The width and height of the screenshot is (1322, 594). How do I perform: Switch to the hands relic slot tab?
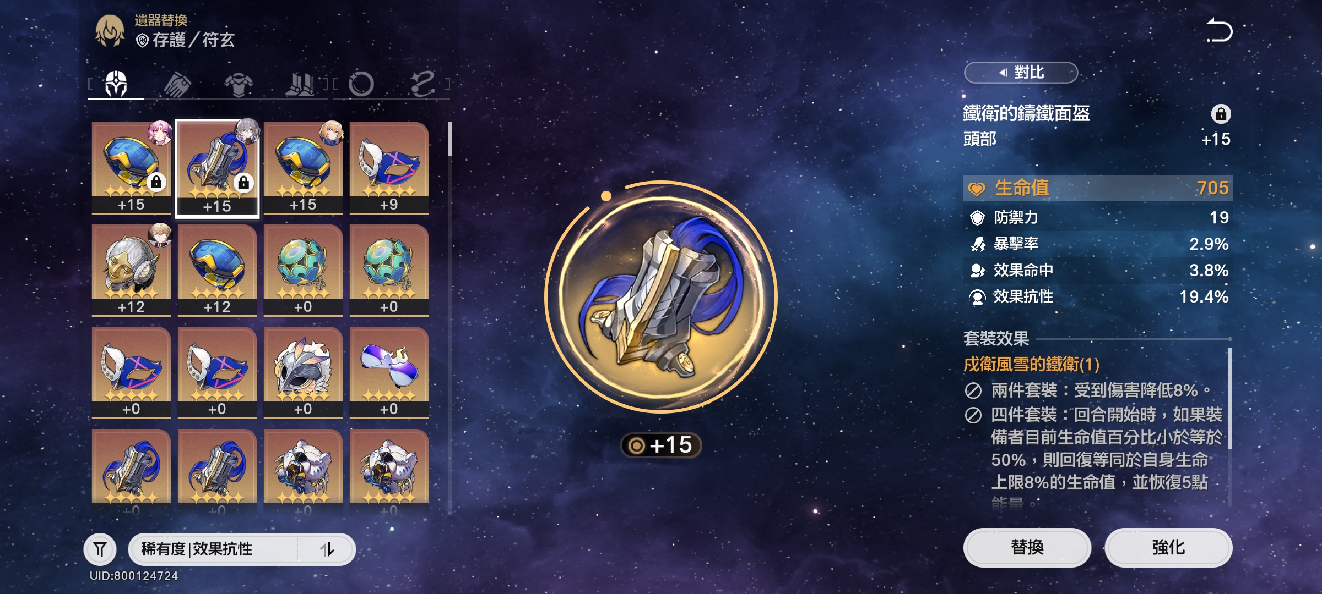177,85
